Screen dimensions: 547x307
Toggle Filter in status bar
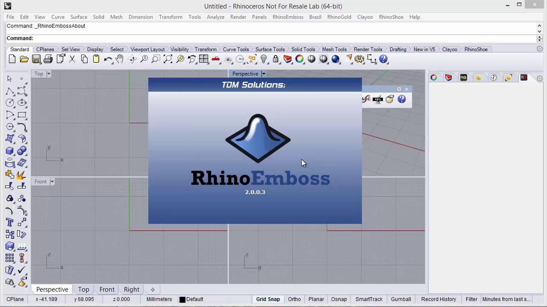click(x=471, y=299)
